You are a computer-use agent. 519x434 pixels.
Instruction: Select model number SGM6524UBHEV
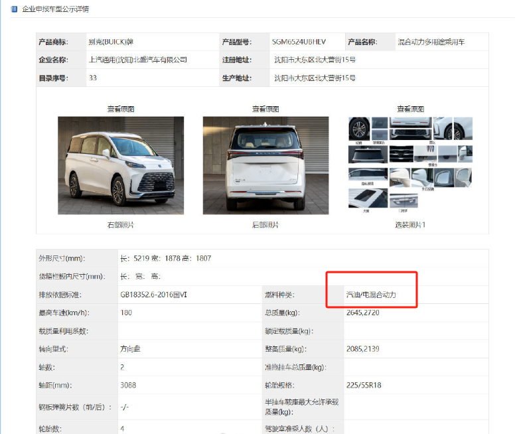(299, 42)
